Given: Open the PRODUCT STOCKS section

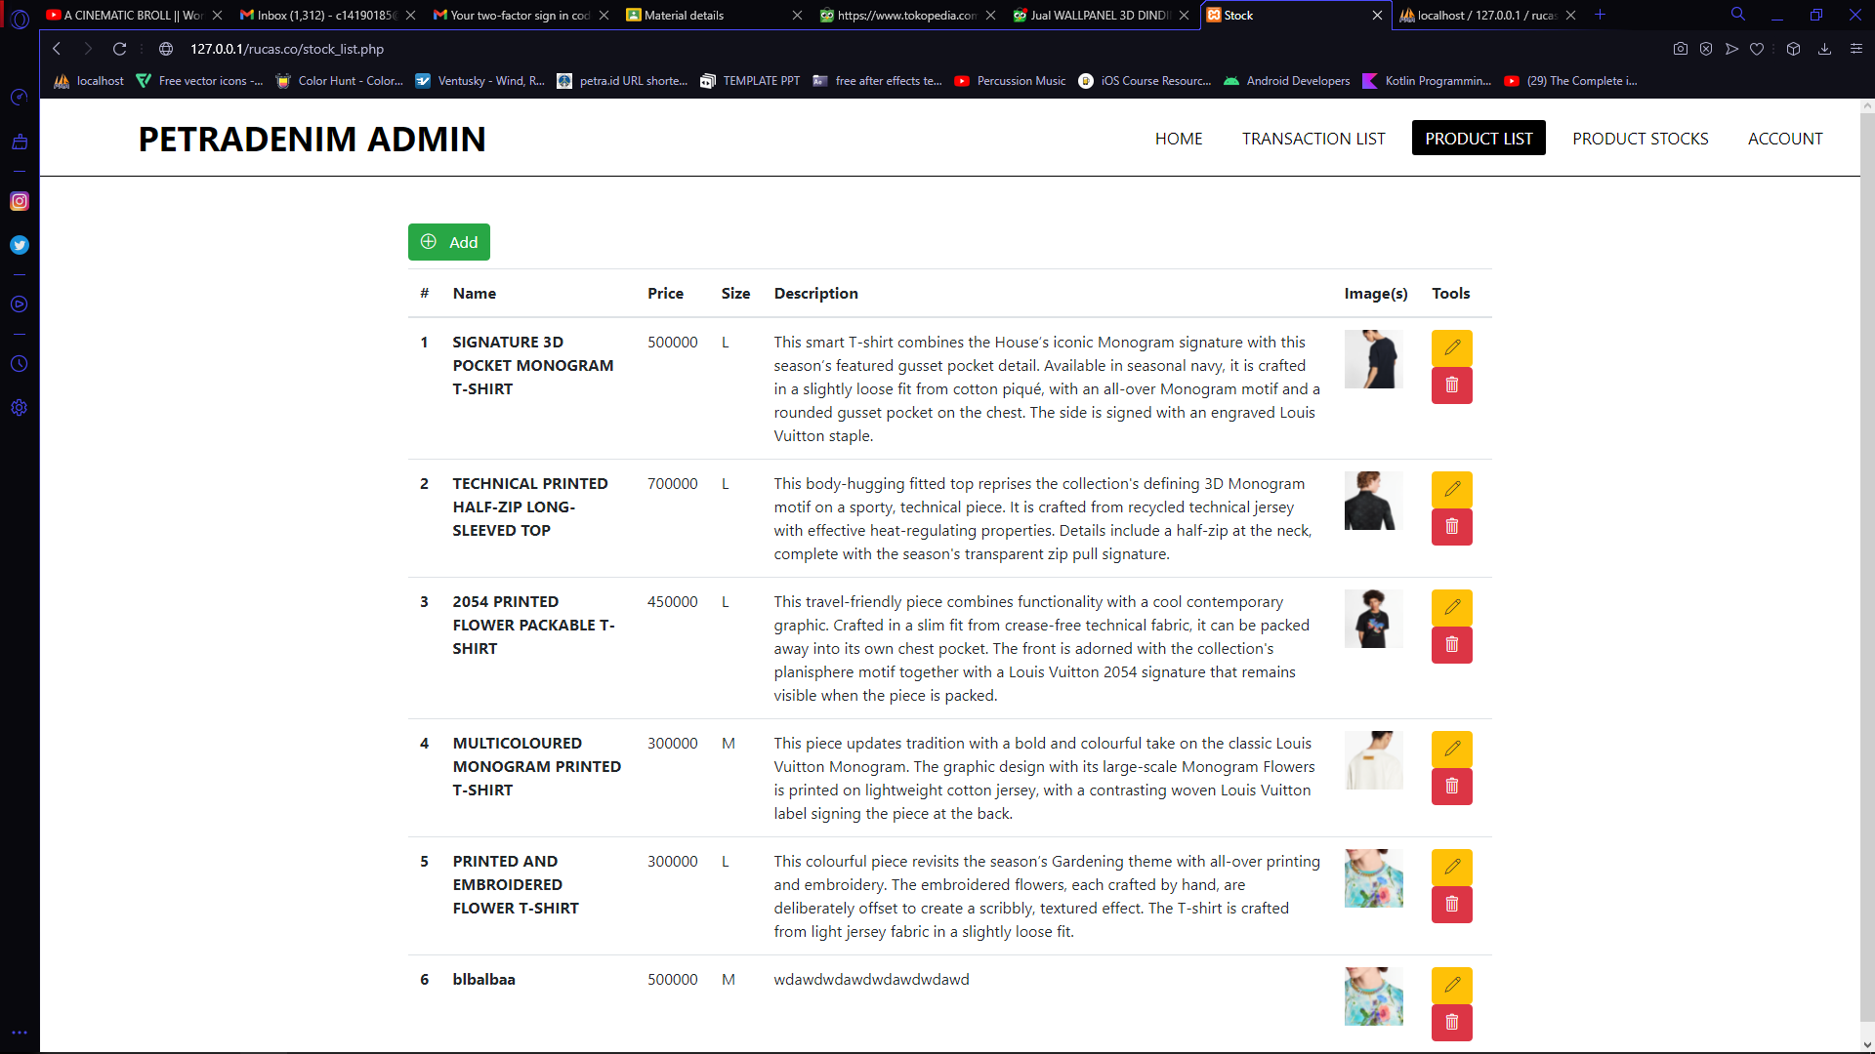Looking at the screenshot, I should point(1641,139).
